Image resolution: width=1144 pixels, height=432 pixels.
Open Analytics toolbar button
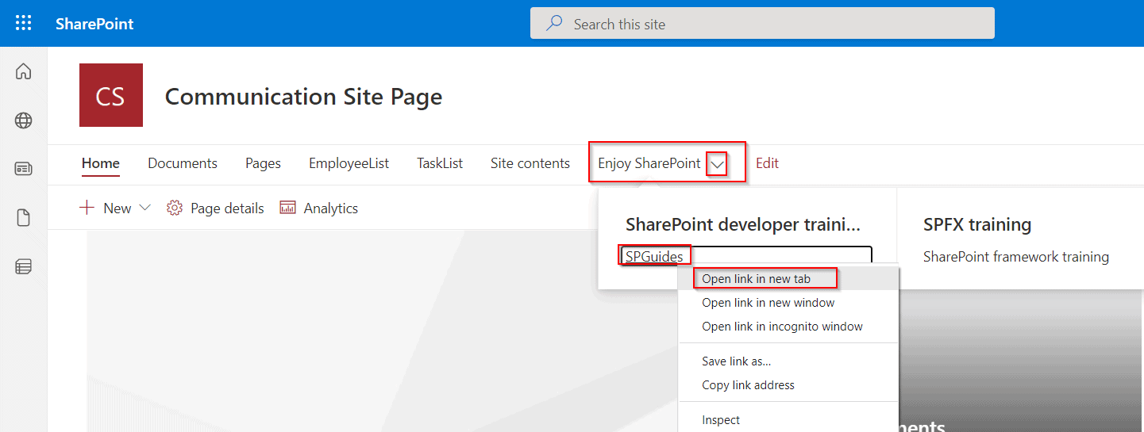(x=318, y=208)
